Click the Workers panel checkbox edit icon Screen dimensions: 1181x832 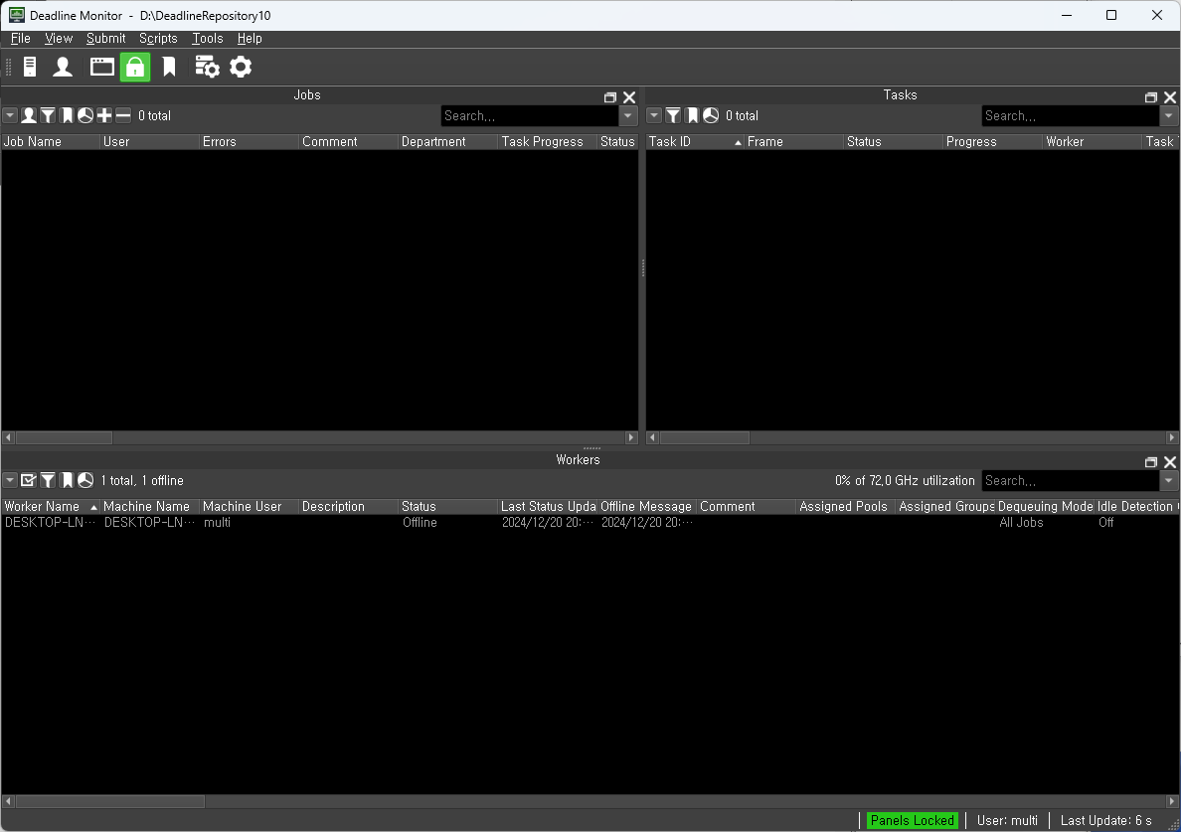[29, 480]
